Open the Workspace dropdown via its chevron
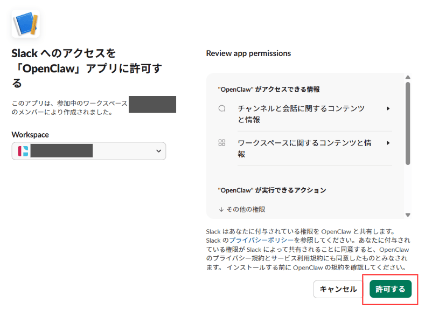This screenshot has width=432, height=309. [x=158, y=151]
